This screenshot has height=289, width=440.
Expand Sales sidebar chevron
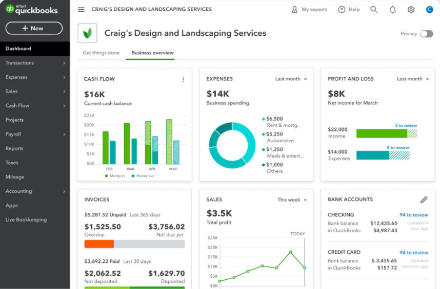pos(64,92)
